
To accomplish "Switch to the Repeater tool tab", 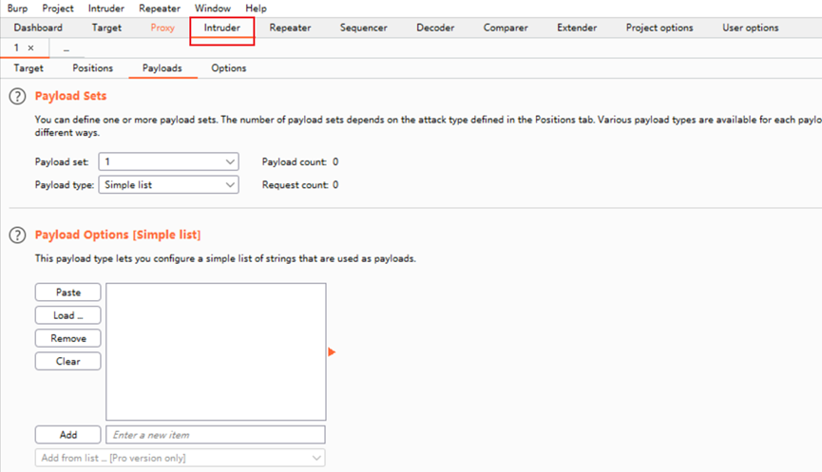I will coord(290,28).
